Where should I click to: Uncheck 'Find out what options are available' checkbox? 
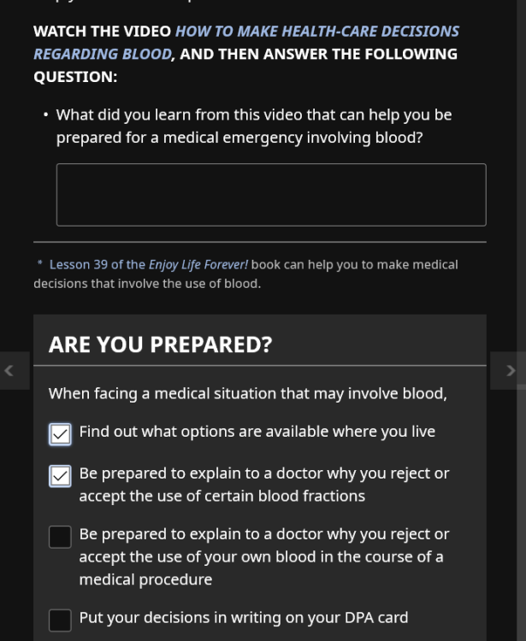60,434
